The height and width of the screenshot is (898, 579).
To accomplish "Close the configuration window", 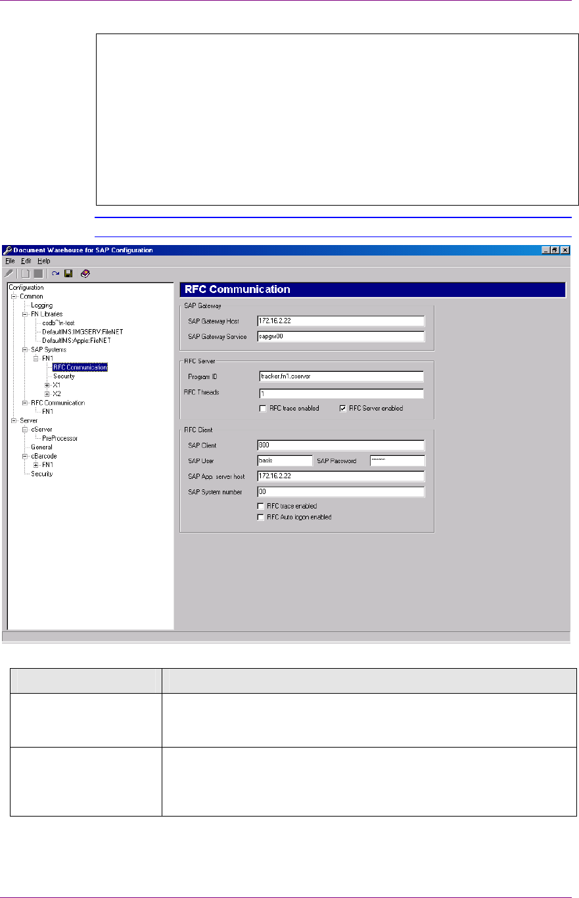I will [x=565, y=250].
